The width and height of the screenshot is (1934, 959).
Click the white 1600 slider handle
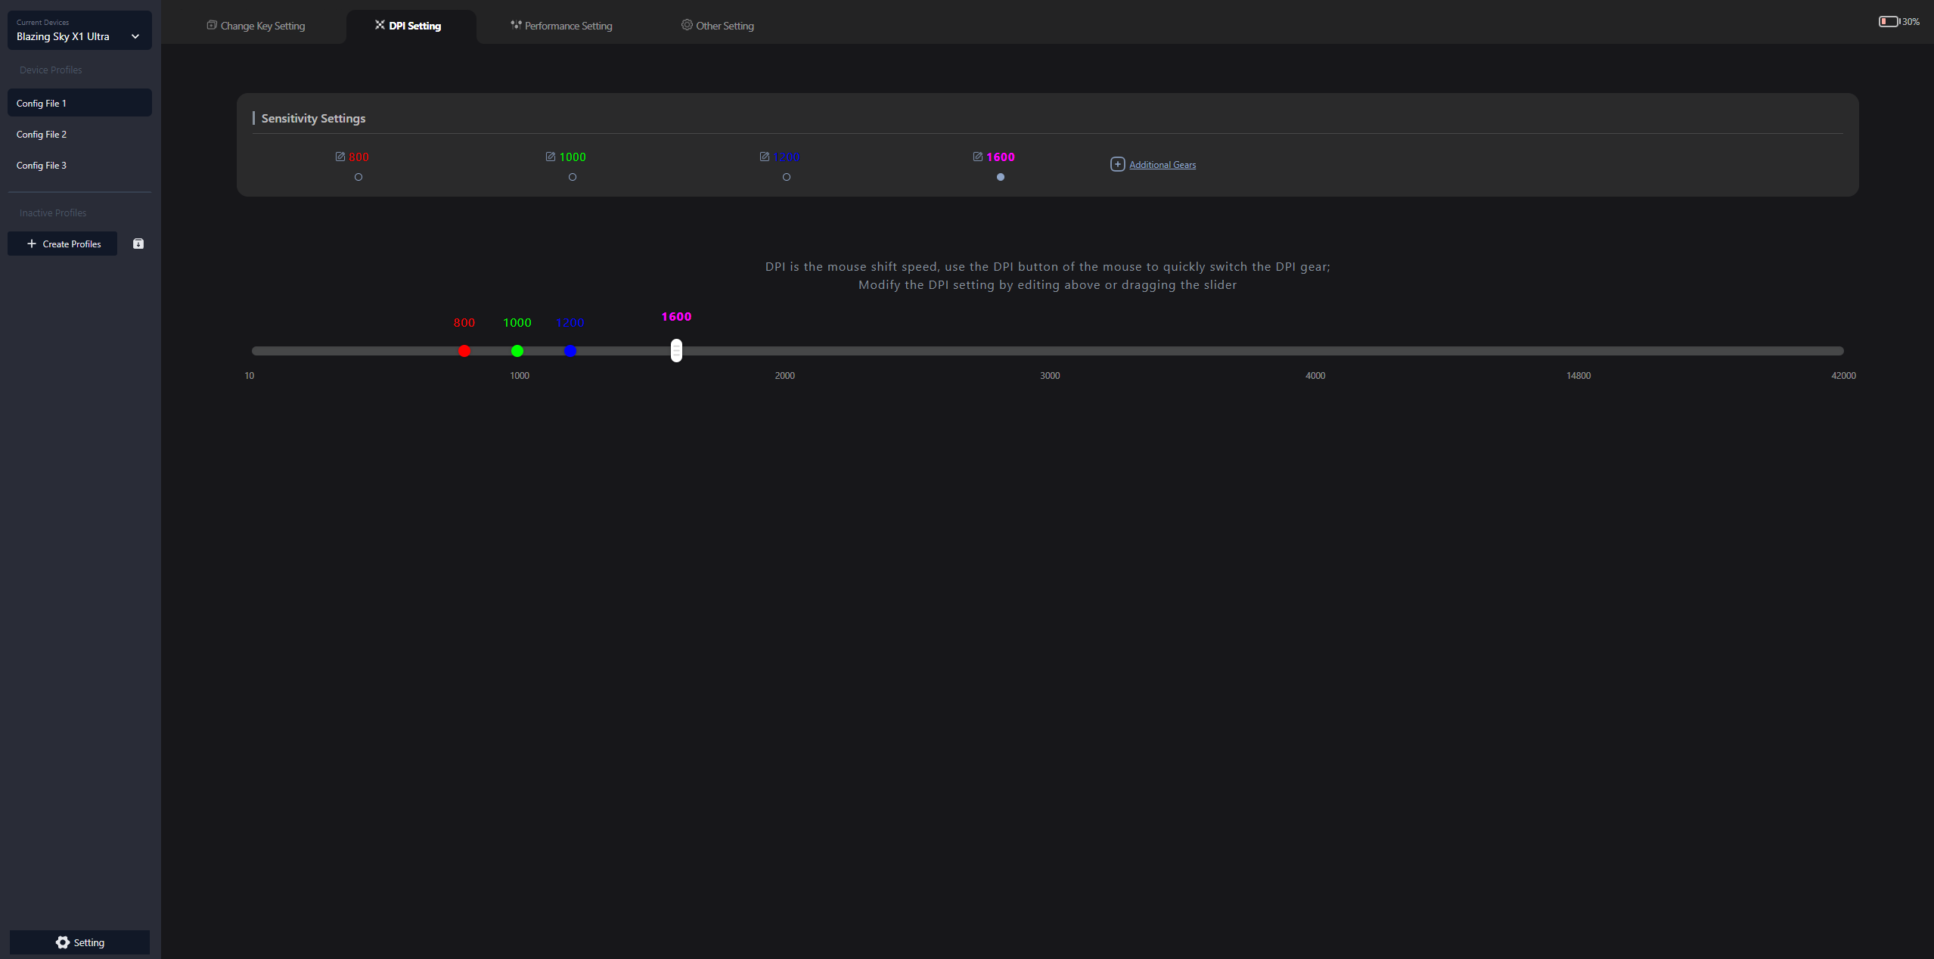pyautogui.click(x=676, y=350)
